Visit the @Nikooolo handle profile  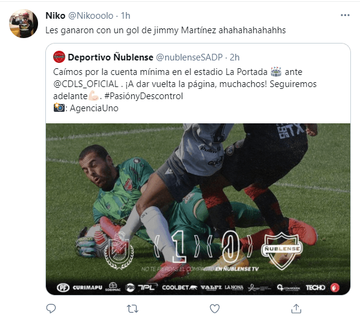(91, 16)
